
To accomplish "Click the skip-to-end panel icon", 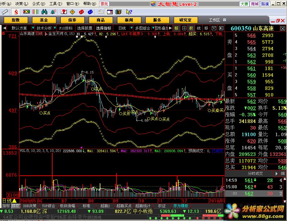I will (x=221, y=28).
